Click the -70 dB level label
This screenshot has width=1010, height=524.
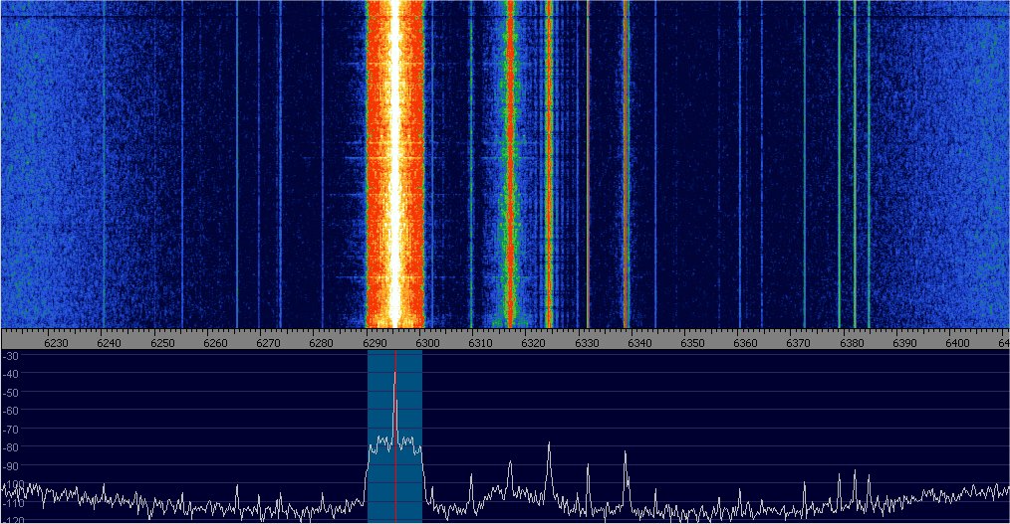(12, 429)
